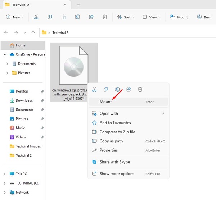This screenshot has width=216, height=200.
Task: Click the ISO file name label
Action: click(70, 94)
